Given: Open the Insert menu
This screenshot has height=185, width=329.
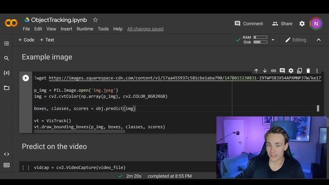Looking at the screenshot, I should point(66,29).
